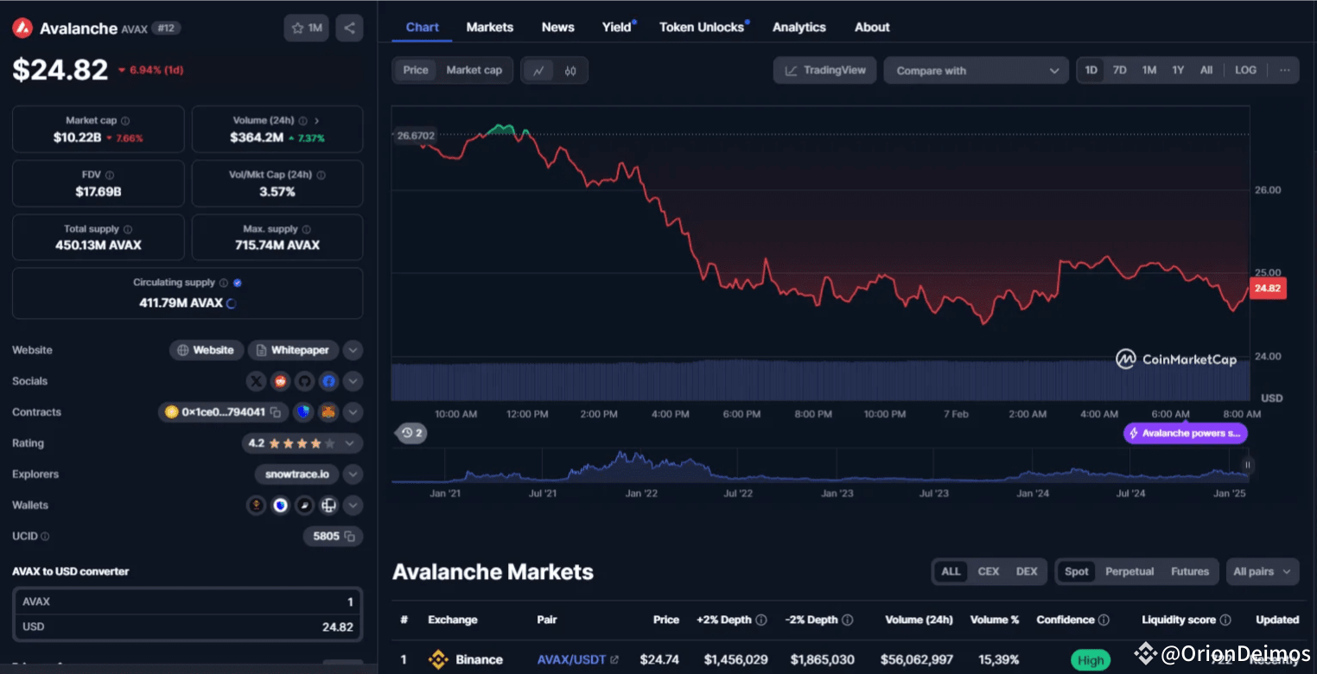This screenshot has height=674, width=1317.
Task: Open Avalanche's X (Twitter) profile
Action: (x=256, y=381)
